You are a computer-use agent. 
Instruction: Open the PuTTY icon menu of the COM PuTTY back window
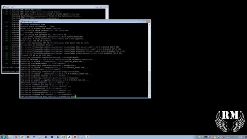tap(3, 7)
